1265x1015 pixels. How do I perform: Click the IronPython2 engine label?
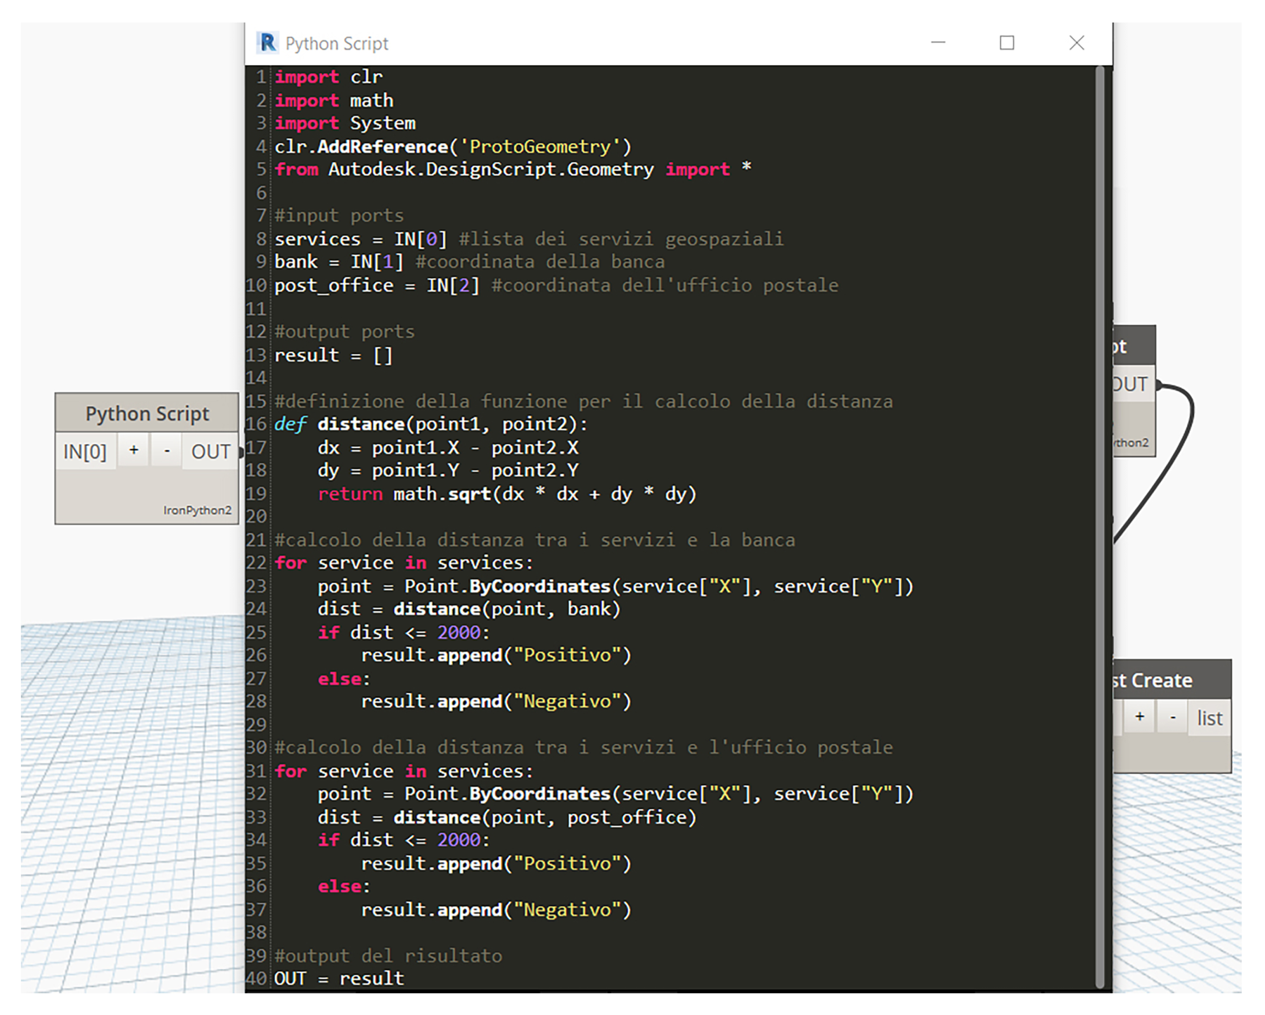[197, 510]
